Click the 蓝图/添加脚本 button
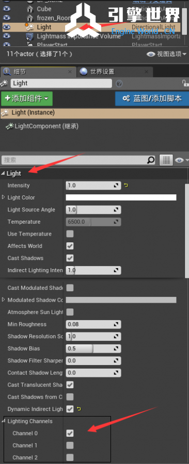 pyautogui.click(x=152, y=98)
